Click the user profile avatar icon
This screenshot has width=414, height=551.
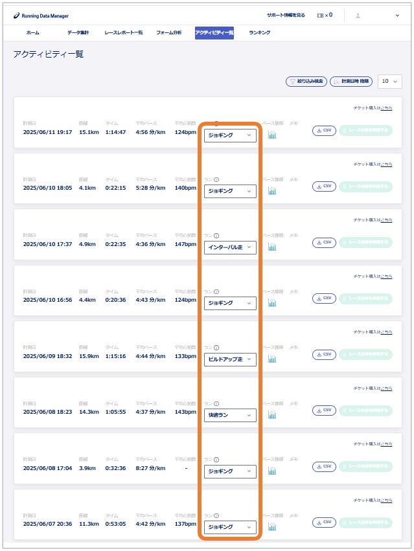click(358, 15)
